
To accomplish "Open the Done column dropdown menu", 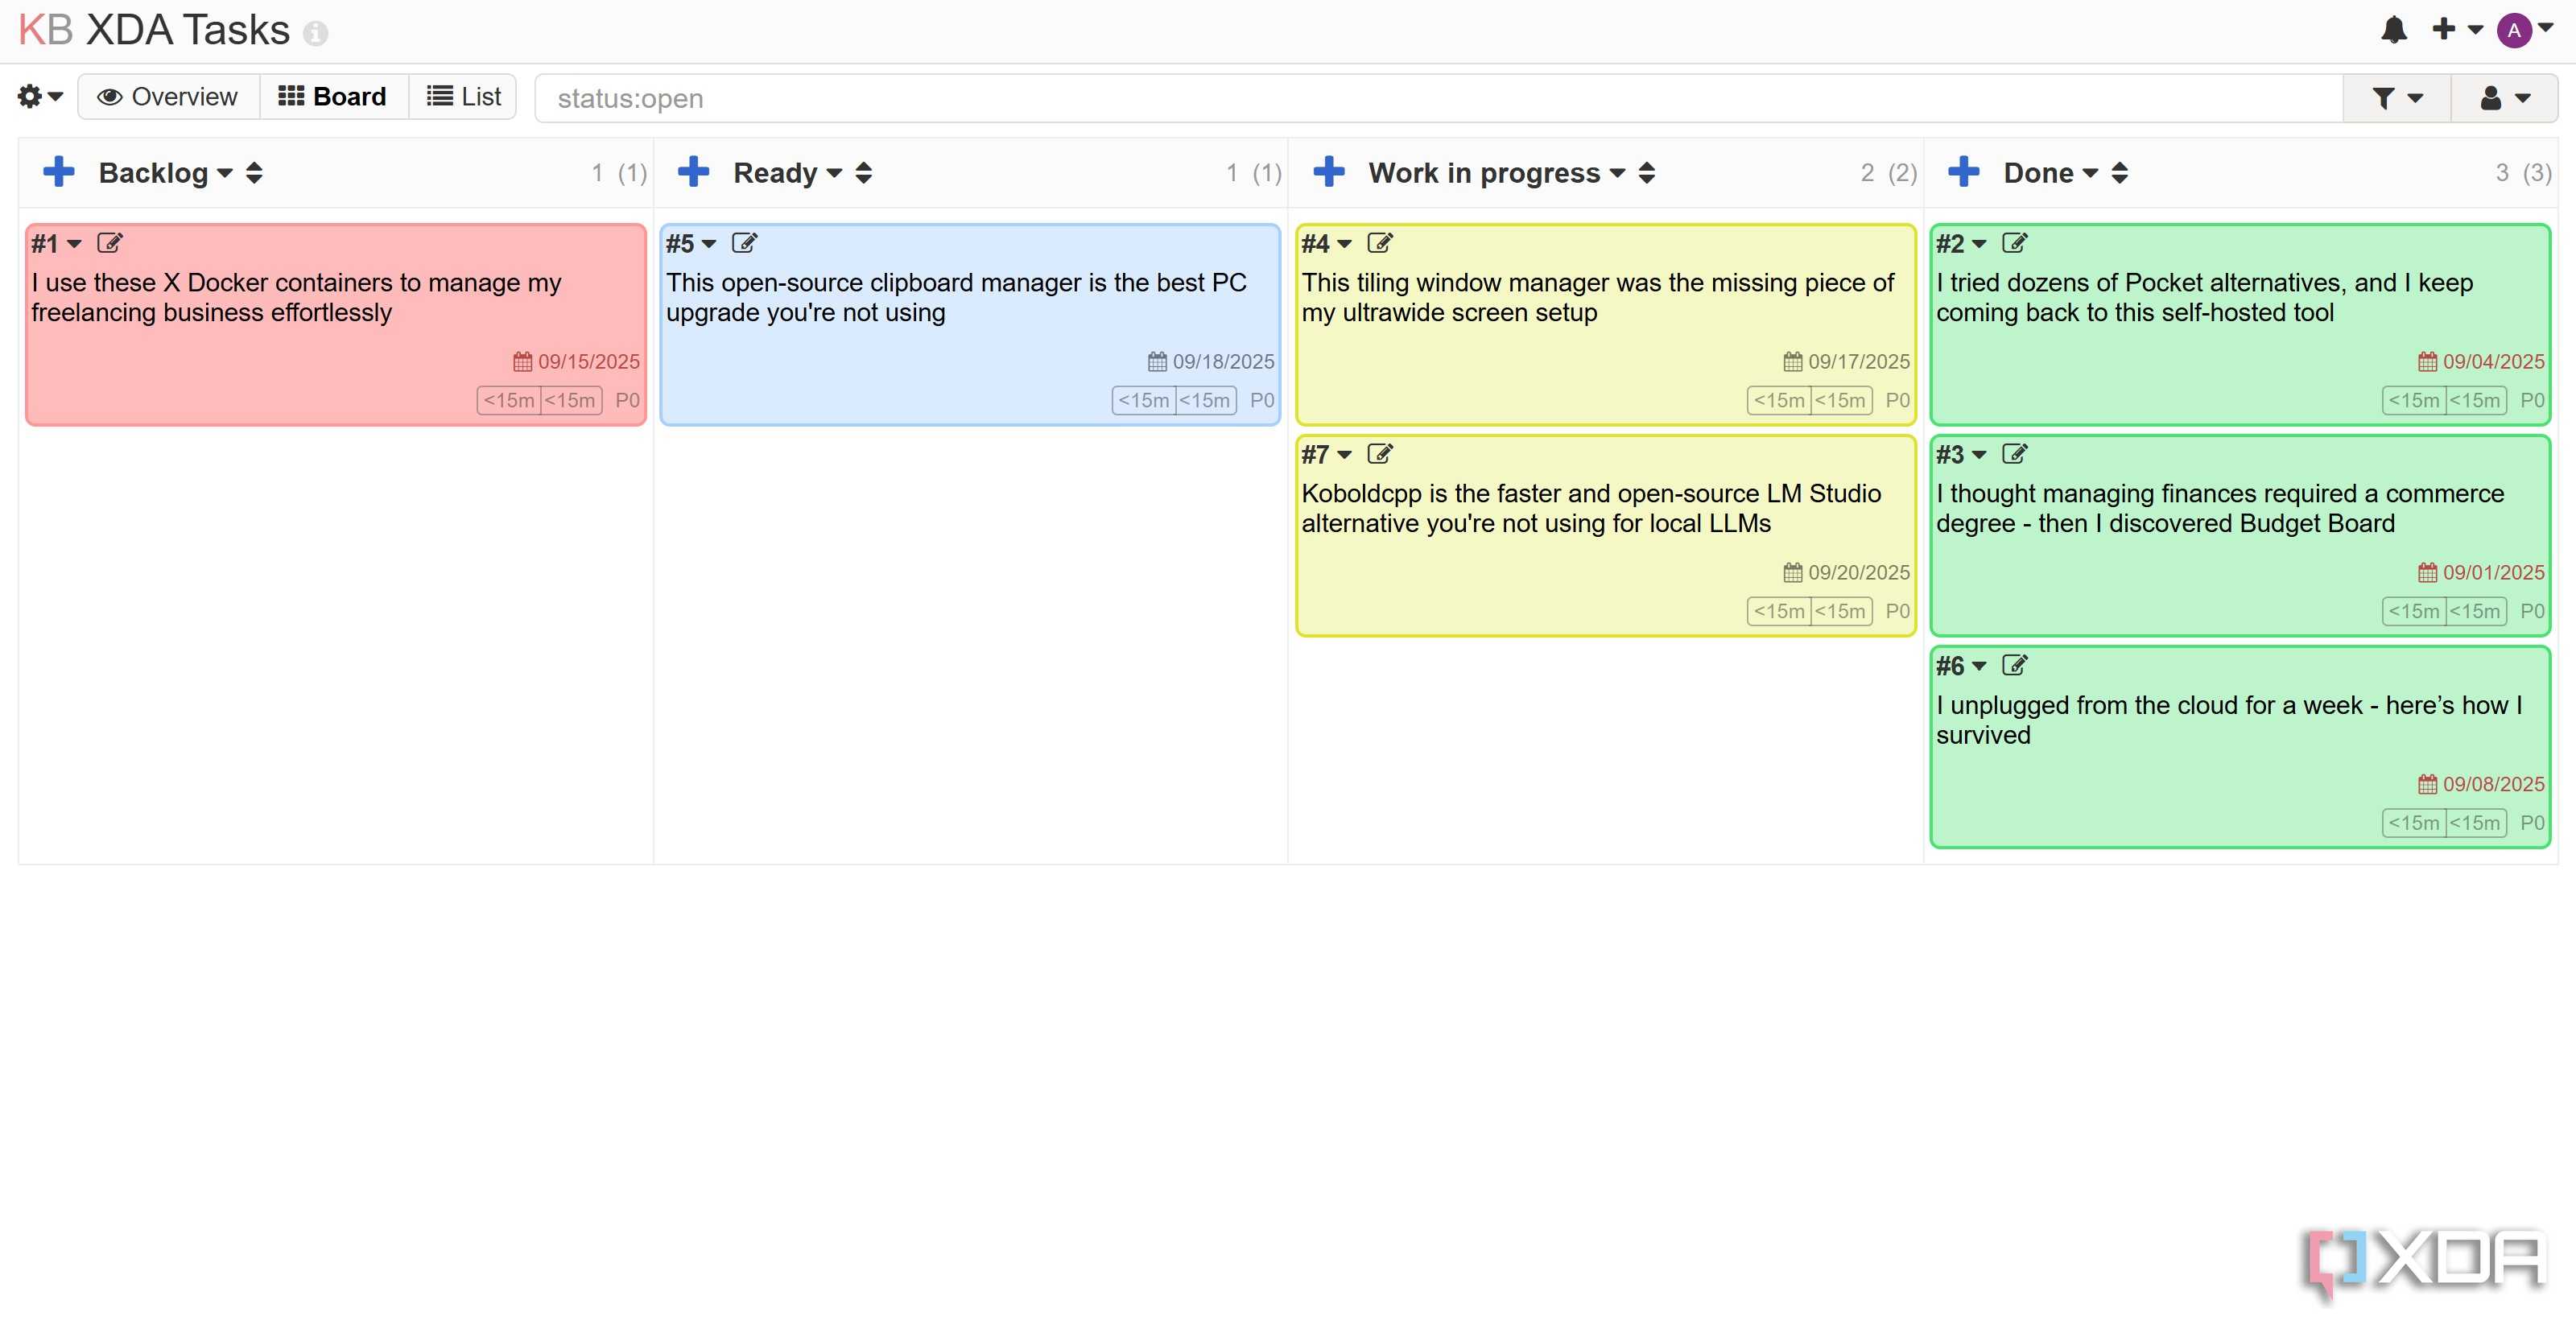I will coord(2051,173).
